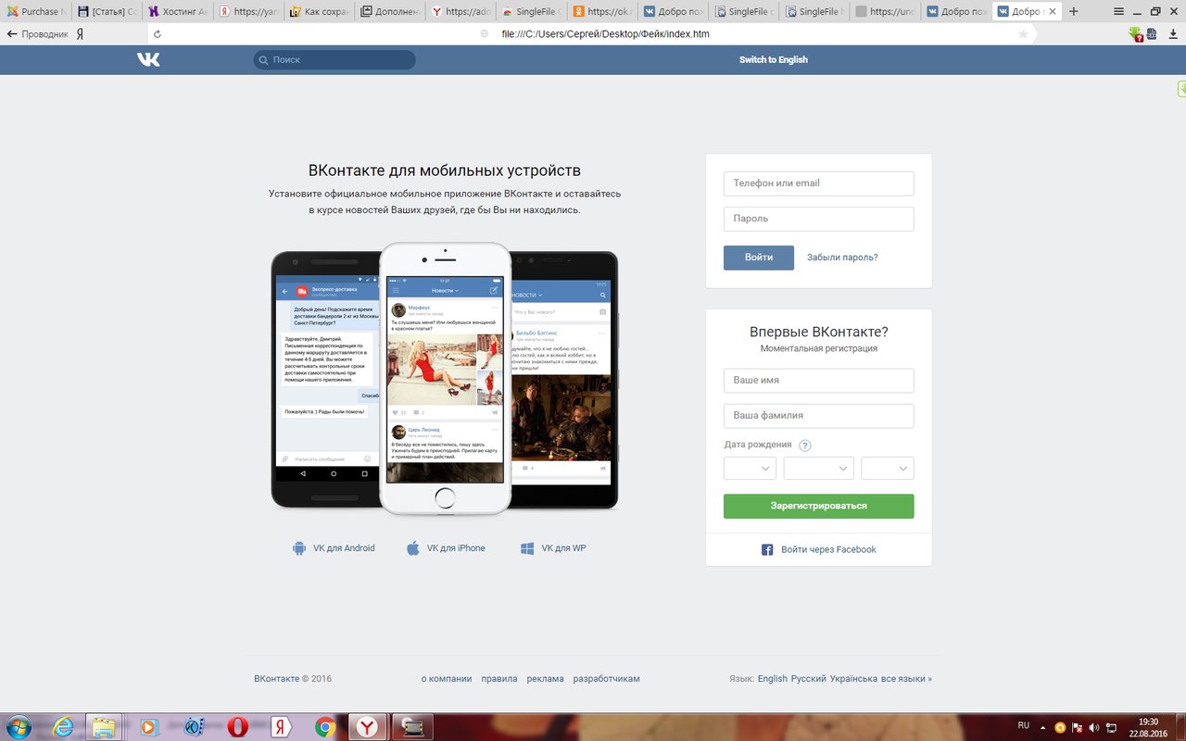This screenshot has height=741, width=1186.
Task: Click the Switch to English link
Action: tap(773, 59)
